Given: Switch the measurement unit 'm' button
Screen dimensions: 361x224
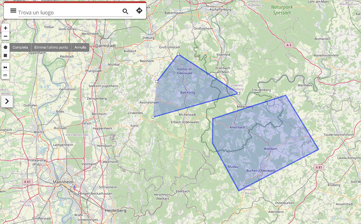Looking at the screenshot, I should tap(6, 75).
